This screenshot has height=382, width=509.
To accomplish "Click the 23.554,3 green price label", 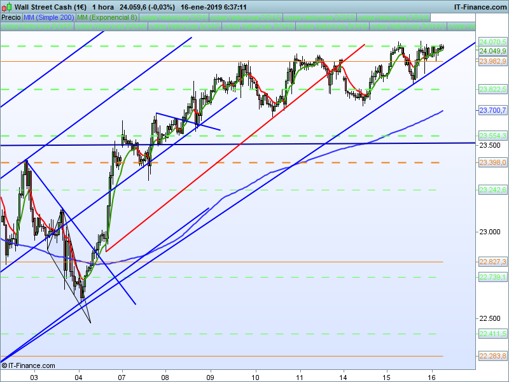I will (x=492, y=136).
